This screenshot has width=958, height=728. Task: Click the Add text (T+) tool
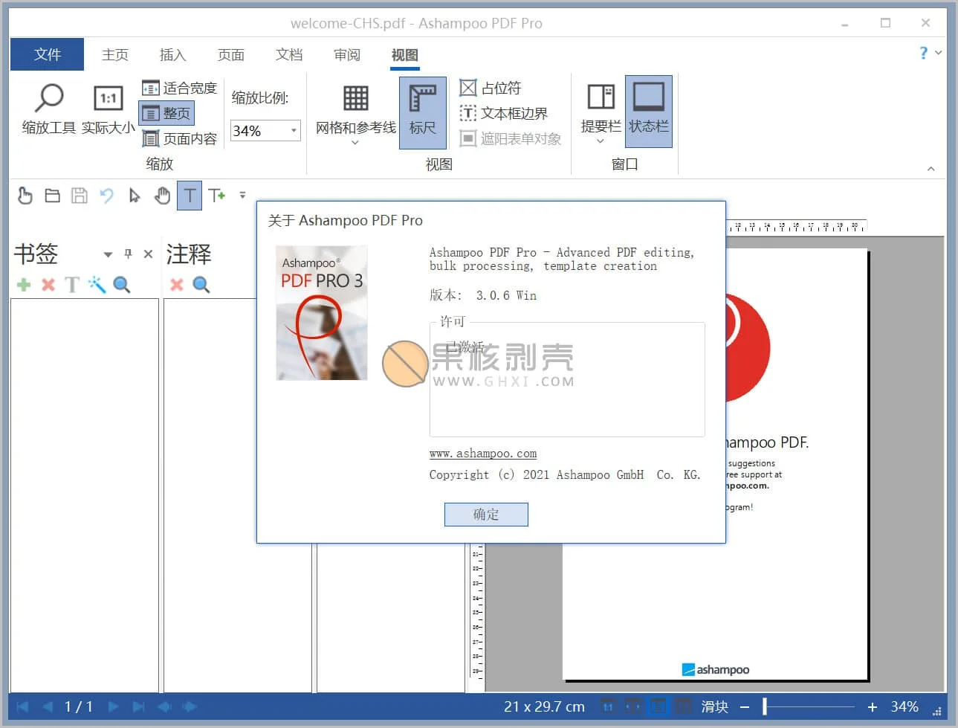217,196
